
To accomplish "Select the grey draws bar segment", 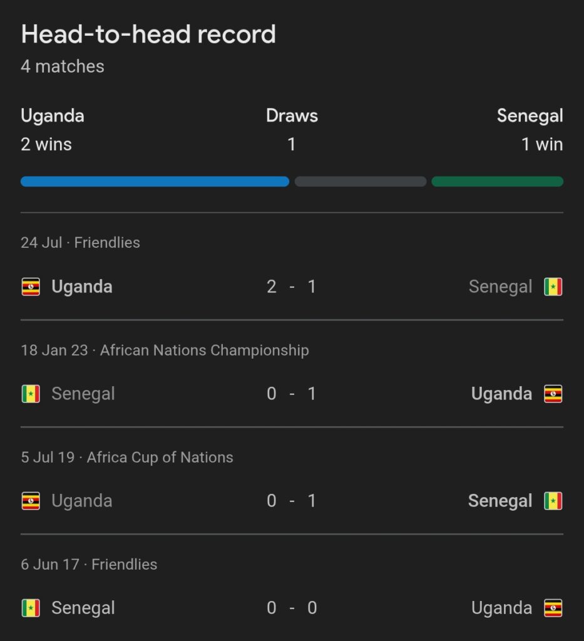I will [361, 182].
